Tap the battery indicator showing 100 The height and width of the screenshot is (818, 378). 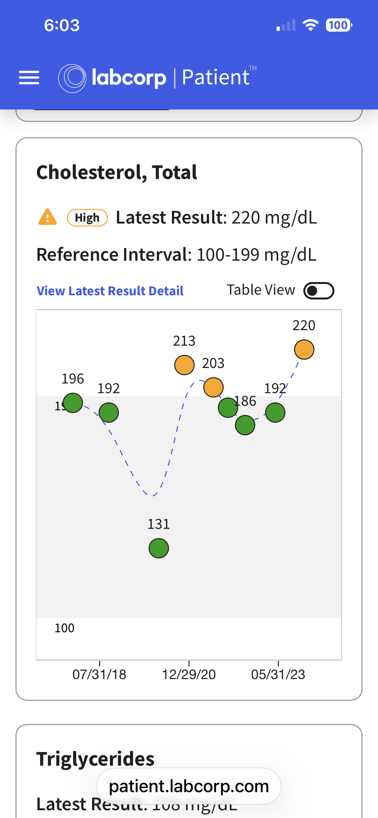pos(339,25)
